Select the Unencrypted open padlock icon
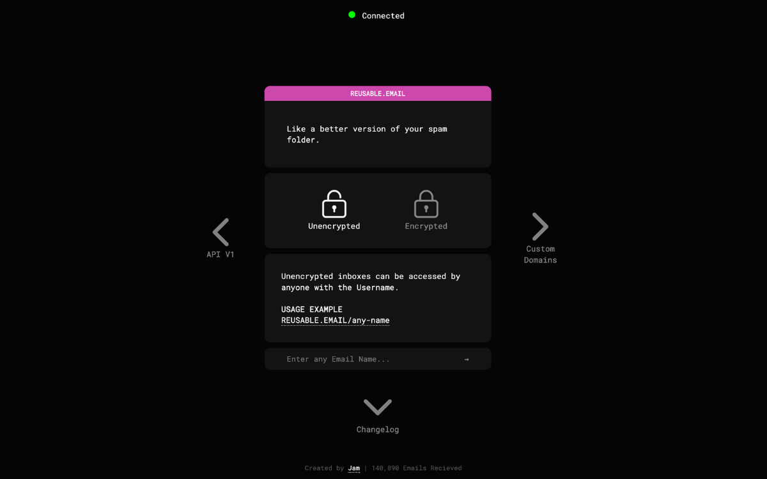Viewport: 767px width, 479px height. [x=334, y=204]
